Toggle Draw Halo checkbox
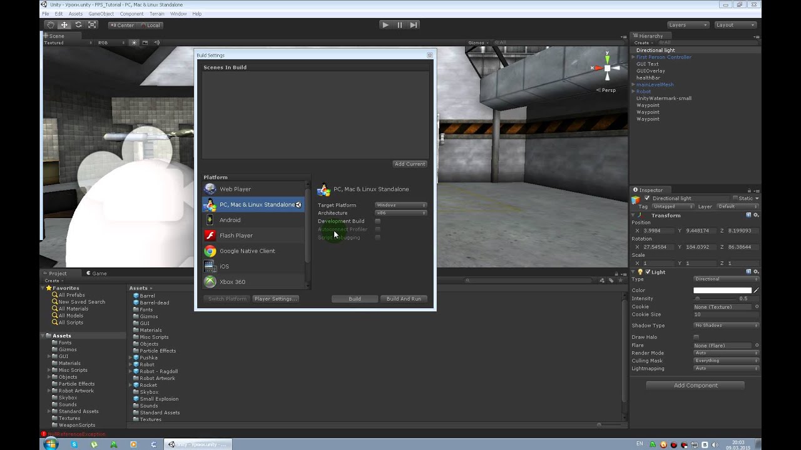This screenshot has width=801, height=450. pos(696,337)
